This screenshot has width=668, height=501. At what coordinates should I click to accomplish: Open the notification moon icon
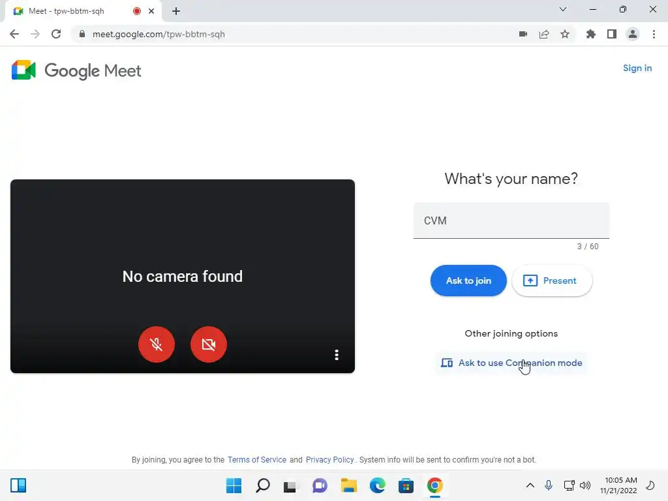650,485
